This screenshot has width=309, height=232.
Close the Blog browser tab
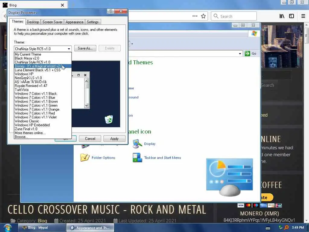62,5
